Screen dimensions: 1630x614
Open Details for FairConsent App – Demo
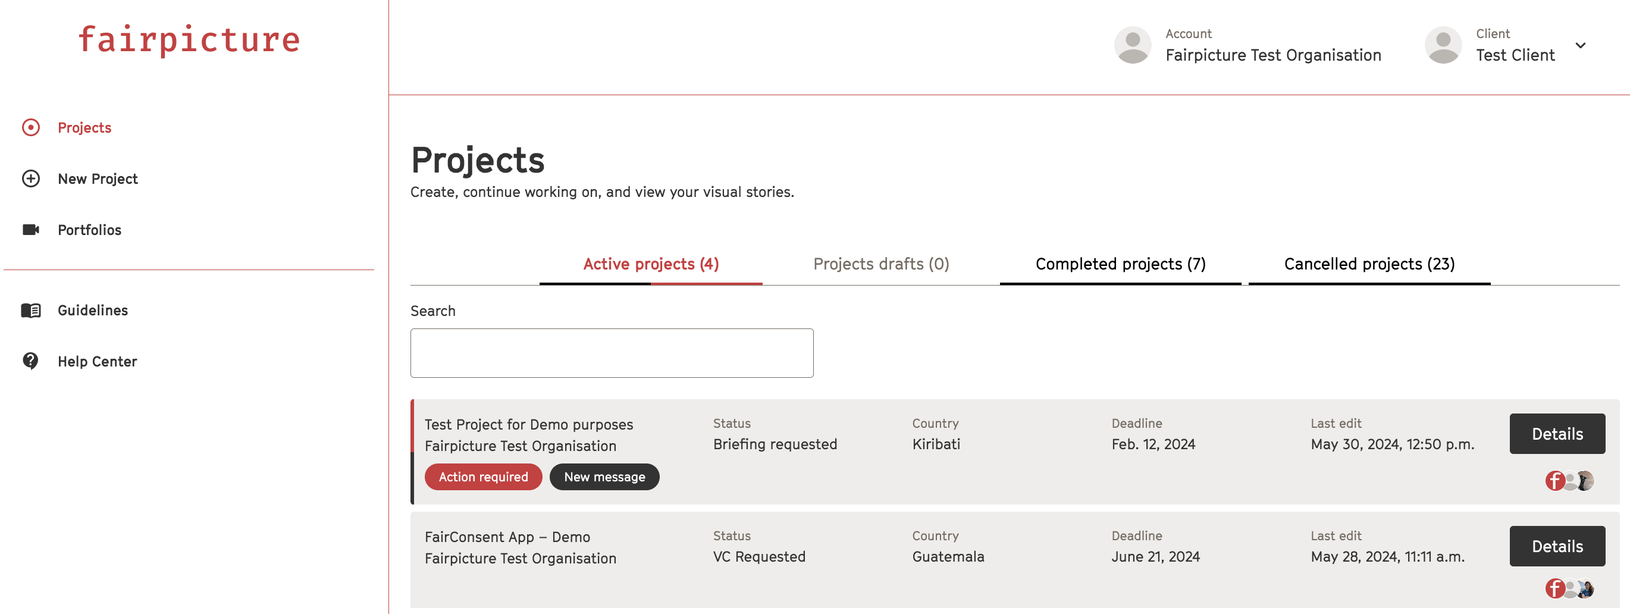1557,546
